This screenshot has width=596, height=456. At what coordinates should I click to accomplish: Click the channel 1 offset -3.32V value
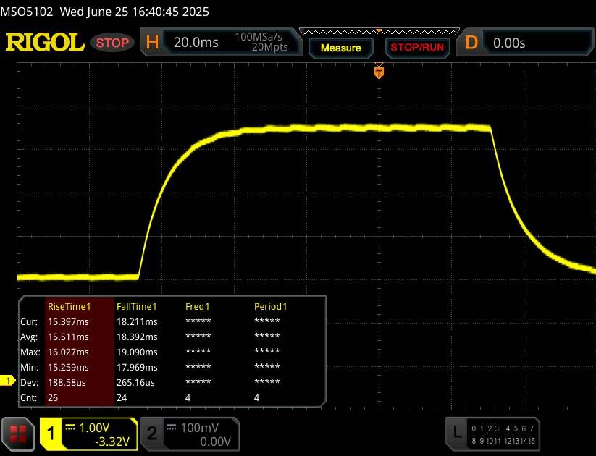point(112,442)
